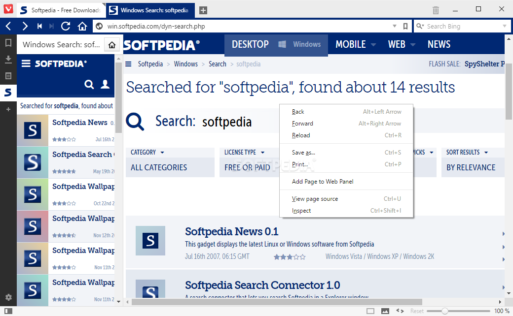Image resolution: width=513 pixels, height=316 pixels.
Task: Add a new web panel
Action: [8, 109]
